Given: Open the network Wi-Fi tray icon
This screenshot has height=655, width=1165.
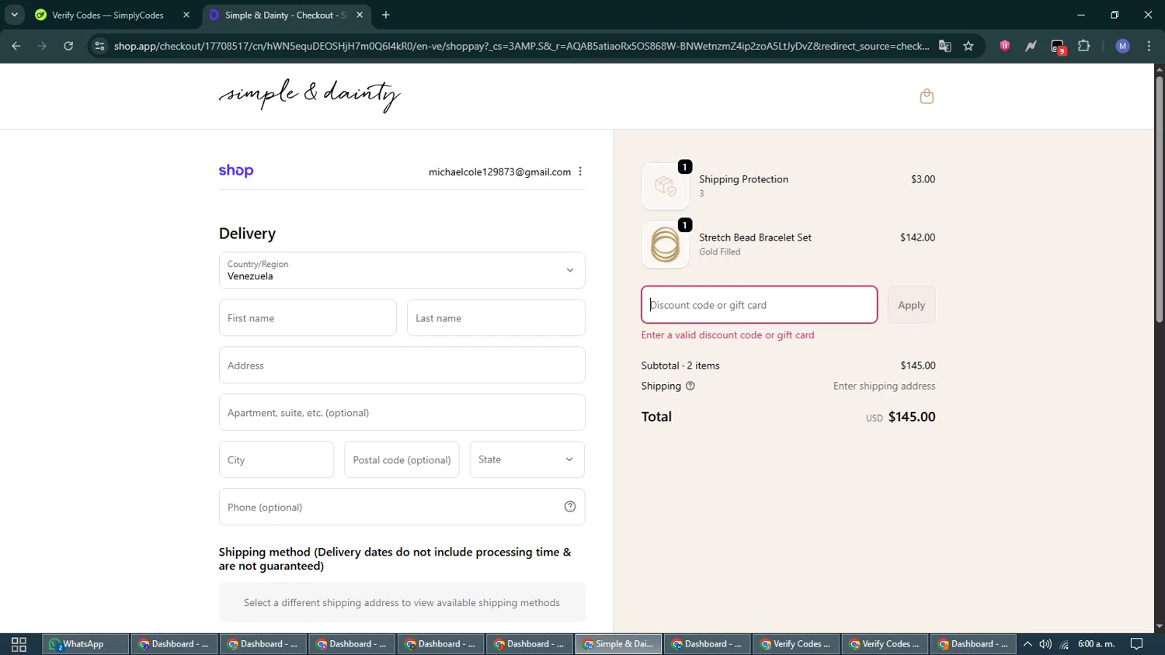Looking at the screenshot, I should click(x=1064, y=644).
